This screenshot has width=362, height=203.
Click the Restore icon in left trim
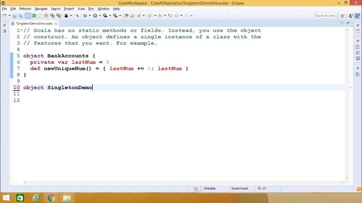(5, 25)
